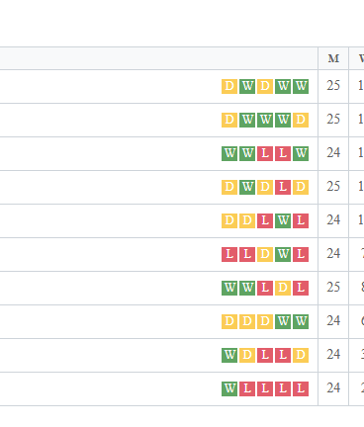Image resolution: width=364 pixels, height=427 pixels.
Task: Click the rightmost loss badge in bottom row
Action: [x=301, y=388]
